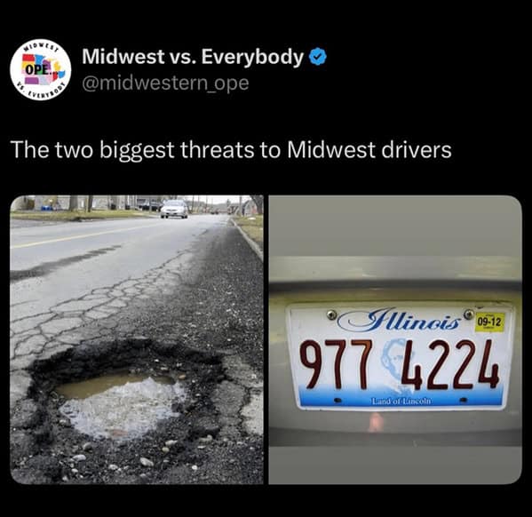Open the Illinois license plate photo
Screen dimensions: 532x517
pos(395,339)
